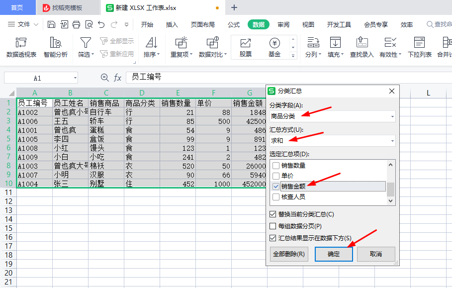Open the 查找命令 search command box
452x288 pixels.
[439, 24]
